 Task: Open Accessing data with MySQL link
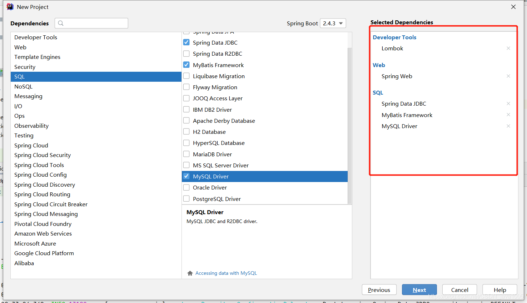(x=226, y=273)
